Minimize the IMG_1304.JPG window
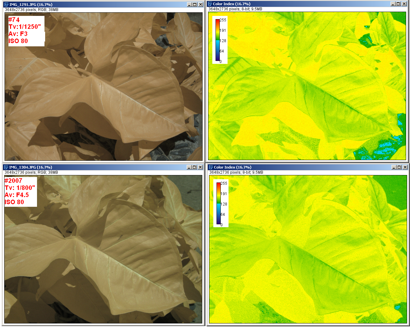 point(189,167)
